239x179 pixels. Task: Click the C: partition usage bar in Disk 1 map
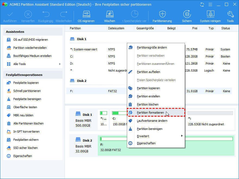point(119,113)
